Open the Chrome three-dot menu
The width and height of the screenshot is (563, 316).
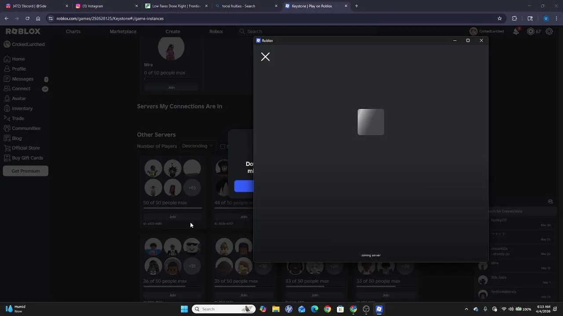(557, 18)
